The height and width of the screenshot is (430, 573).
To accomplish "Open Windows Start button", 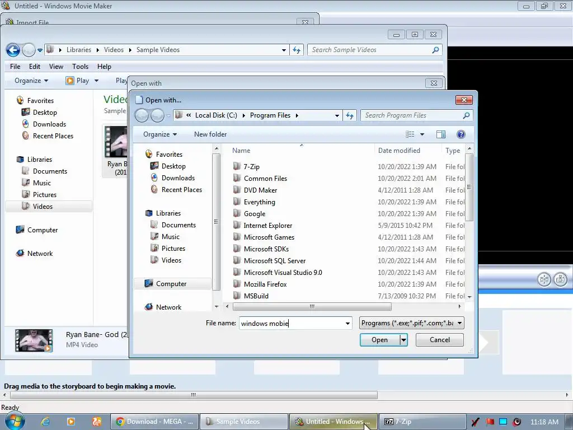I will (x=14, y=421).
